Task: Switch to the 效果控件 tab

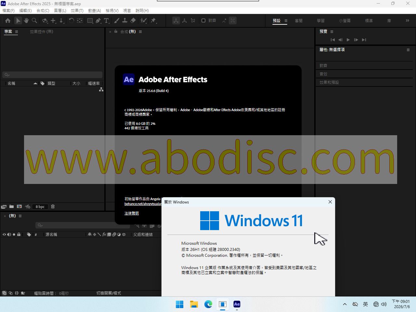Action: click(41, 32)
